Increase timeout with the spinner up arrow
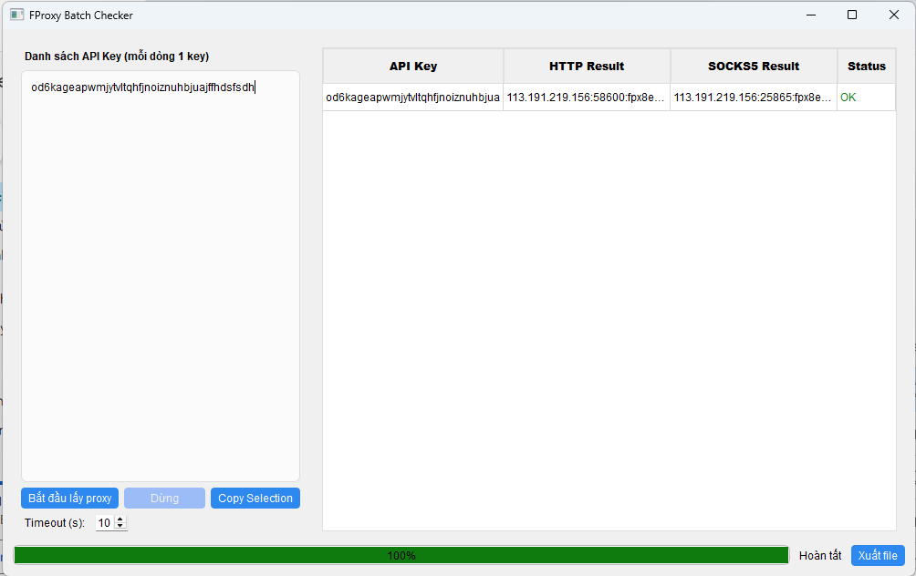916x576 pixels. click(x=121, y=519)
